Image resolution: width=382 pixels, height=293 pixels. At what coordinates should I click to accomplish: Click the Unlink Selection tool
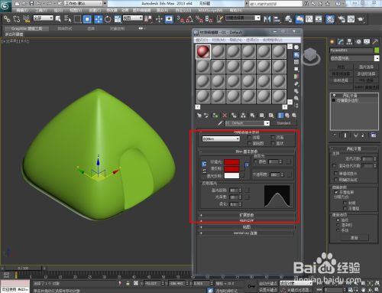[17, 19]
